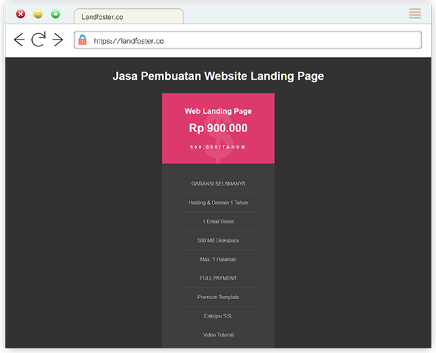Click the Video Tutorial item
This screenshot has height=353, width=436.
click(218, 335)
